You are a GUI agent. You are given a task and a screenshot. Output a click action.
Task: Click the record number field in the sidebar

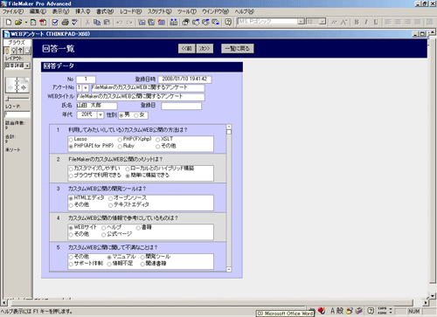(17, 114)
